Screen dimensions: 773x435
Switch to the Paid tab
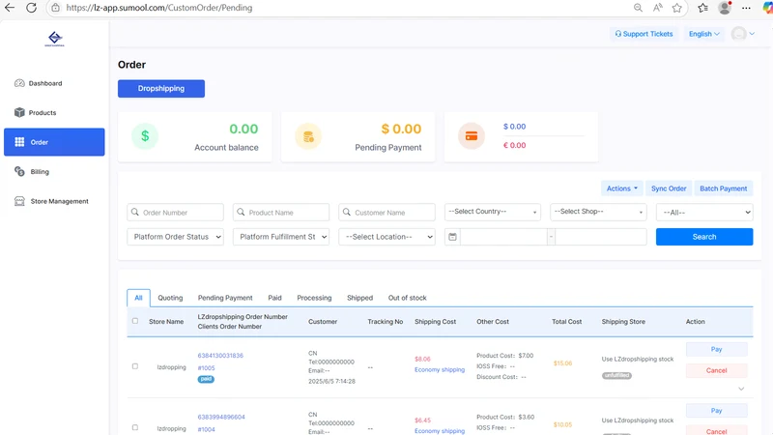click(x=275, y=298)
